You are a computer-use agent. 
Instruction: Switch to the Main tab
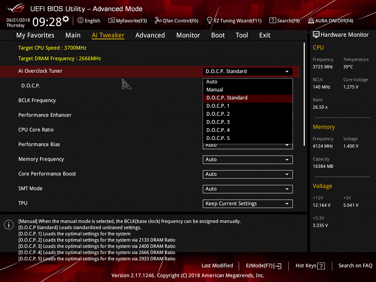coord(73,35)
